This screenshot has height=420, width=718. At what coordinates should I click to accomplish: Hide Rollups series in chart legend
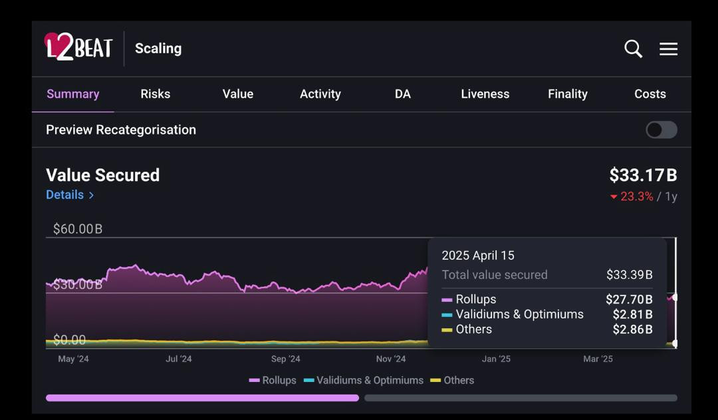click(x=273, y=381)
